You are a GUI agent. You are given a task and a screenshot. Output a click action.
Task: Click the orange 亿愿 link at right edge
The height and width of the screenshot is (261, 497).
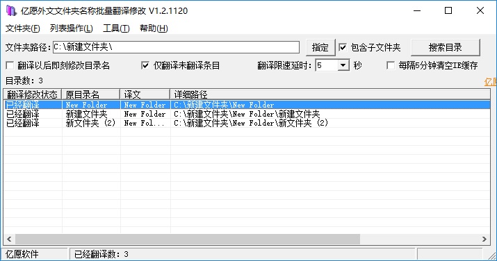(490, 82)
